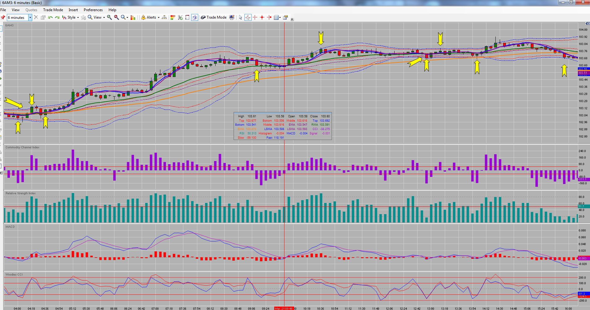The image size is (590, 310).
Task: Toggle the highlighted blue swirl icon
Action: click(x=194, y=17)
